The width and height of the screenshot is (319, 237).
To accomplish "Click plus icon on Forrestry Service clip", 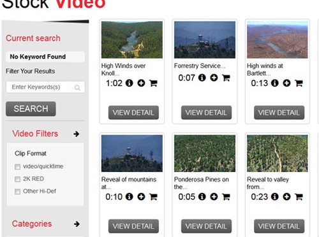I will tap(214, 78).
